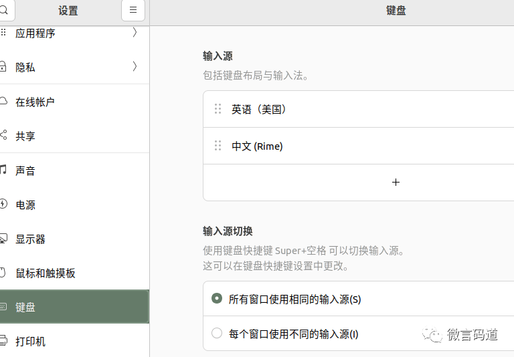Open the hamburger menu button
This screenshot has height=357, width=514.
133,10
